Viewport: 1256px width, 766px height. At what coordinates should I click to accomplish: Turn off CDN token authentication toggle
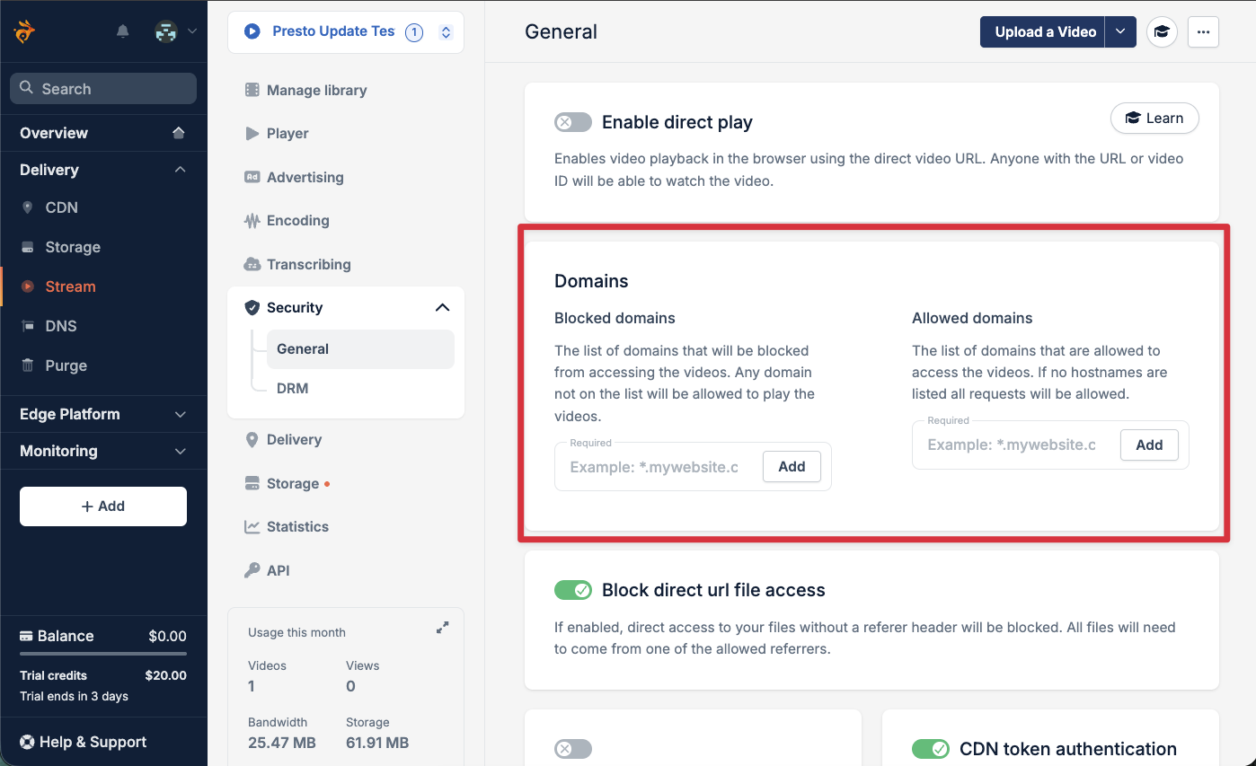click(x=930, y=749)
